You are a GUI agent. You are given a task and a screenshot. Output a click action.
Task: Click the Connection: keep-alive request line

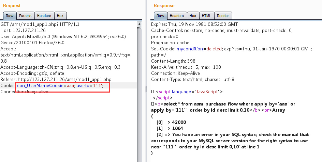point(24,92)
